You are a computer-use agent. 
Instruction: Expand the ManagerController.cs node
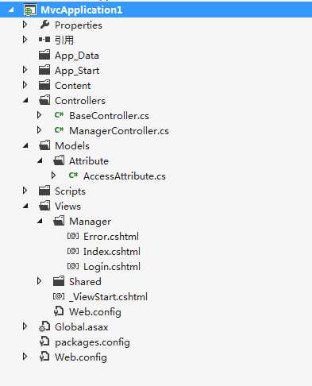(39, 130)
